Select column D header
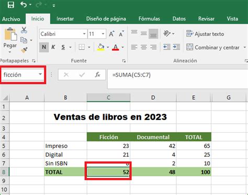The height and width of the screenshot is (195, 248). (x=153, y=97)
